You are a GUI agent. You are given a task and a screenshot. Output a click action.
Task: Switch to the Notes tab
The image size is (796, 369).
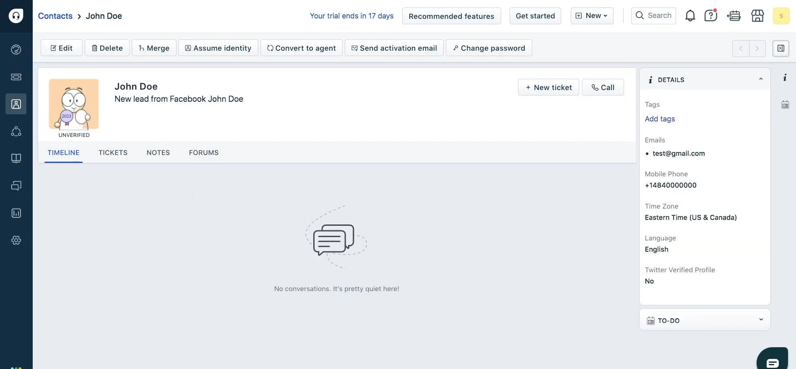(x=158, y=152)
